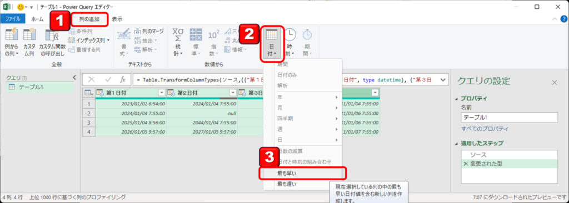Switch to the ホーム ribbon tab
569x203 pixels.
37,19
